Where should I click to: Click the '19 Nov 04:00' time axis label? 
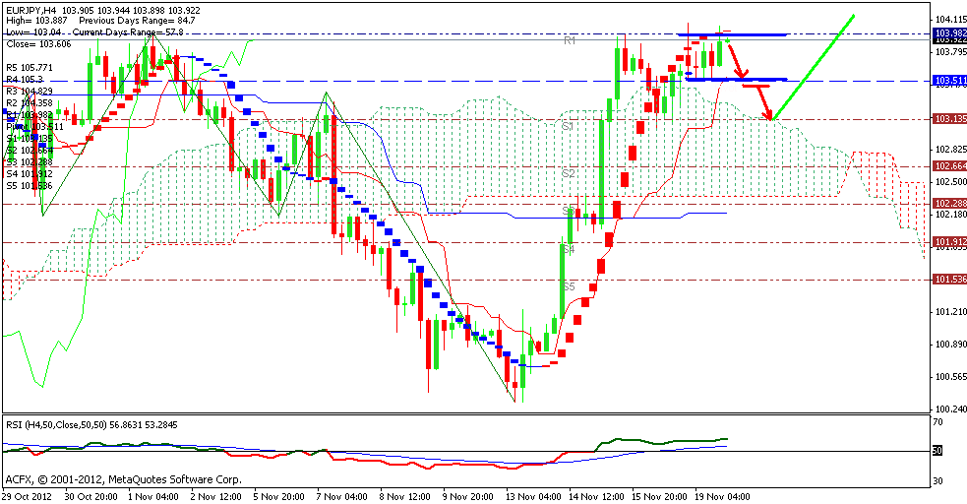(x=724, y=496)
